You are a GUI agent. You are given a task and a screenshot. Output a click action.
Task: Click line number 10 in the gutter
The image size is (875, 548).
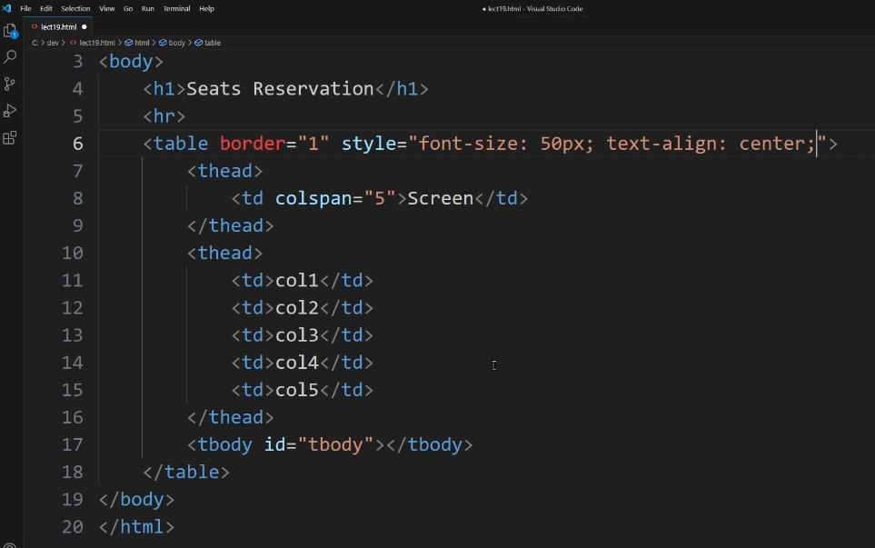coord(72,253)
